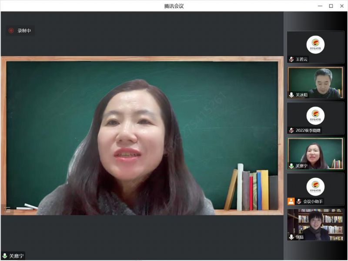The image size is (348, 261).
Task: Click the 录制中 recording status label
Action: (24, 31)
